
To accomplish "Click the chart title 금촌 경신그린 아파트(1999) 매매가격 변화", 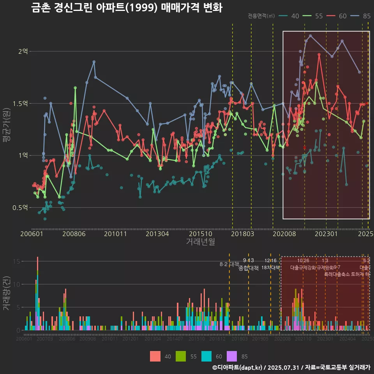I will point(127,7).
